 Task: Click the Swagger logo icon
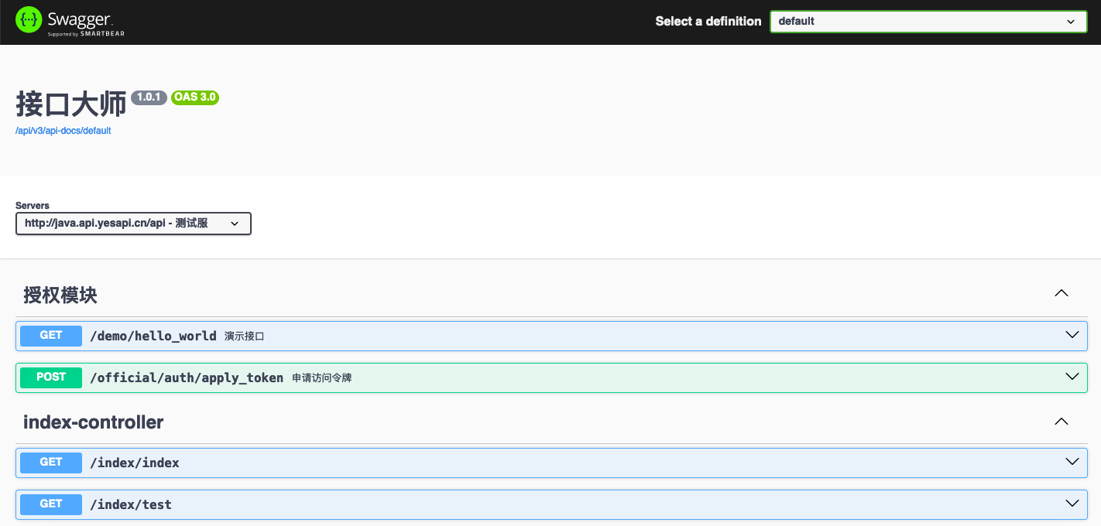point(29,21)
